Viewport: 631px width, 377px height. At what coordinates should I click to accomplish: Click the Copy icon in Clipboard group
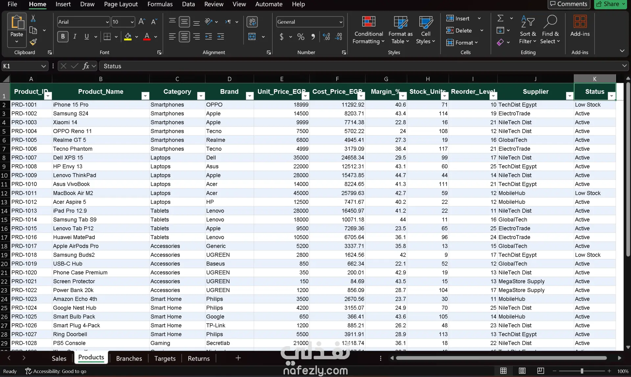click(x=33, y=30)
